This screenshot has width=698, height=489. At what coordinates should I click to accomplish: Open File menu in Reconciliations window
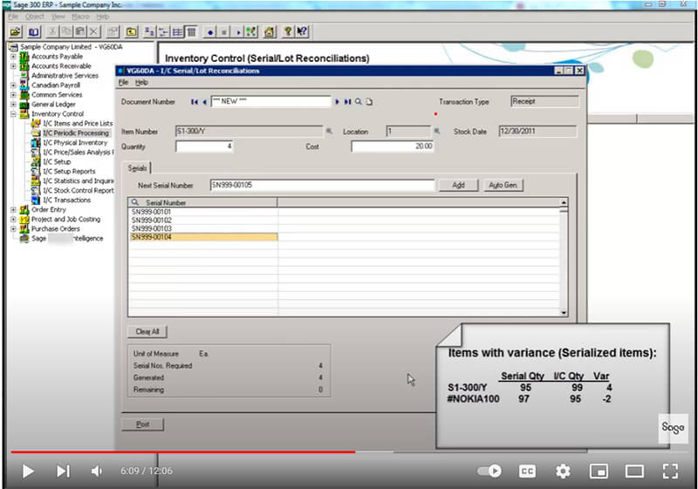[x=123, y=82]
